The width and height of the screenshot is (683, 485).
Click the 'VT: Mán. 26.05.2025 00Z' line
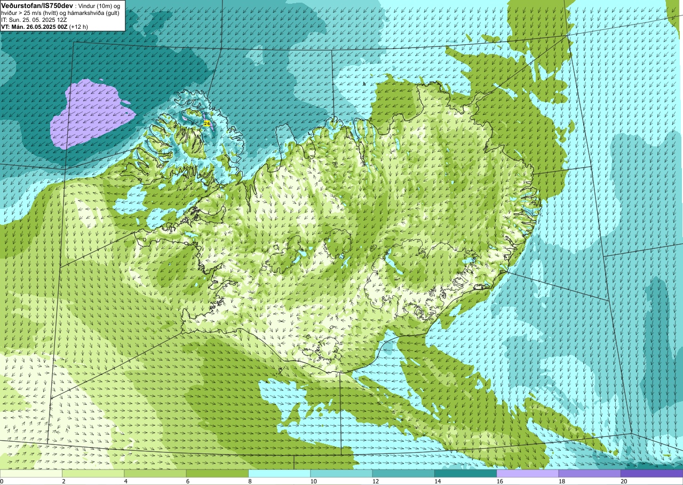click(34, 26)
